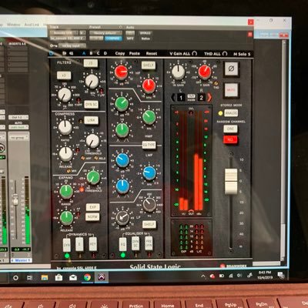
Task: Select settings bank B
Action: click(91, 53)
